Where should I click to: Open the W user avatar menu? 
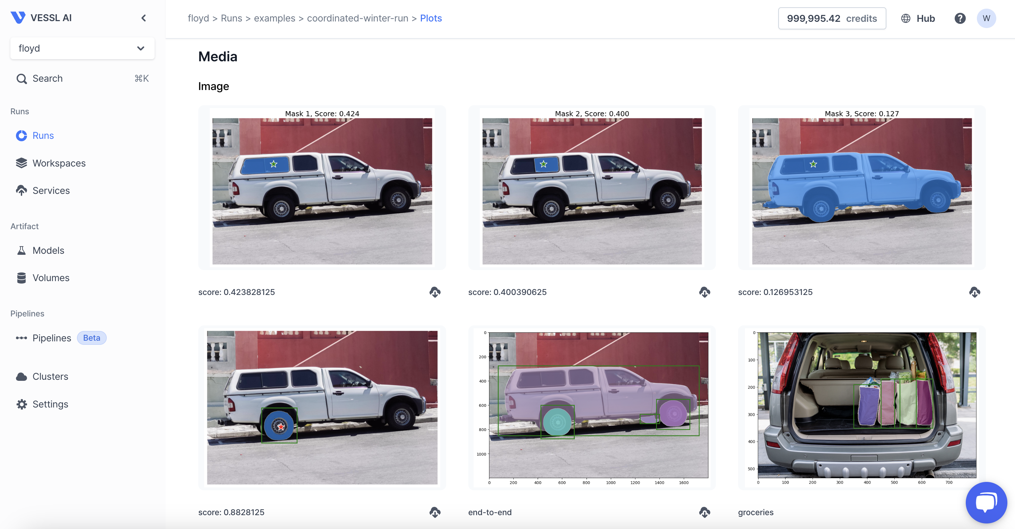pyautogui.click(x=986, y=18)
